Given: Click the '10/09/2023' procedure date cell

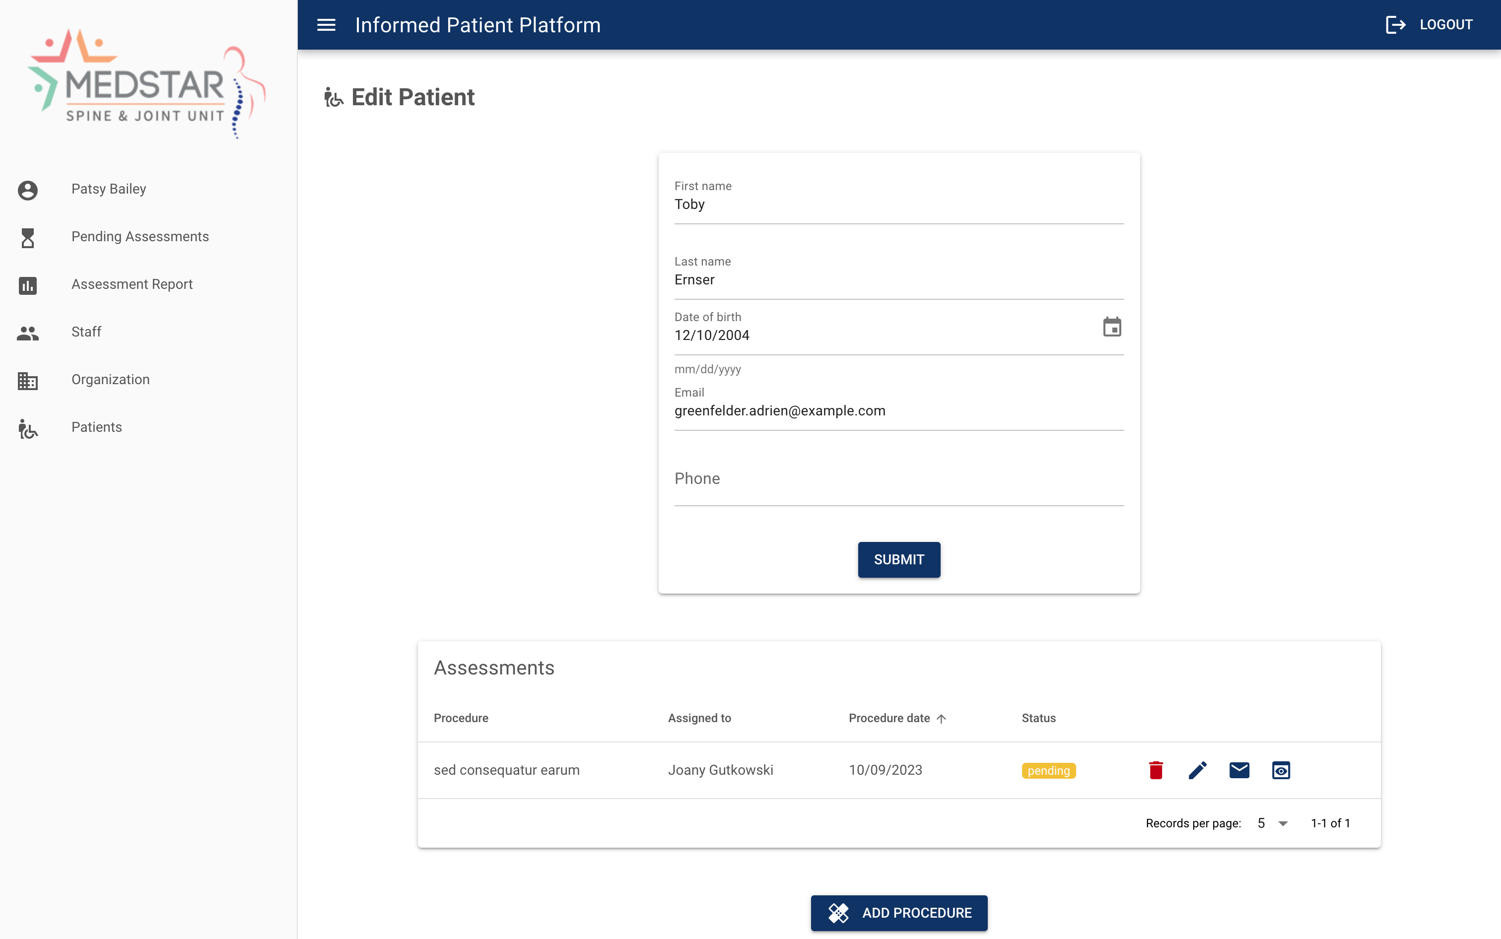Looking at the screenshot, I should (885, 770).
